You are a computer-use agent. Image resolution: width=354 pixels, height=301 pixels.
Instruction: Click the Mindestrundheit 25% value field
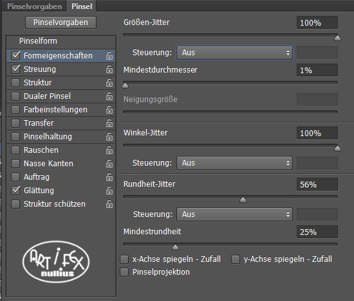point(317,232)
